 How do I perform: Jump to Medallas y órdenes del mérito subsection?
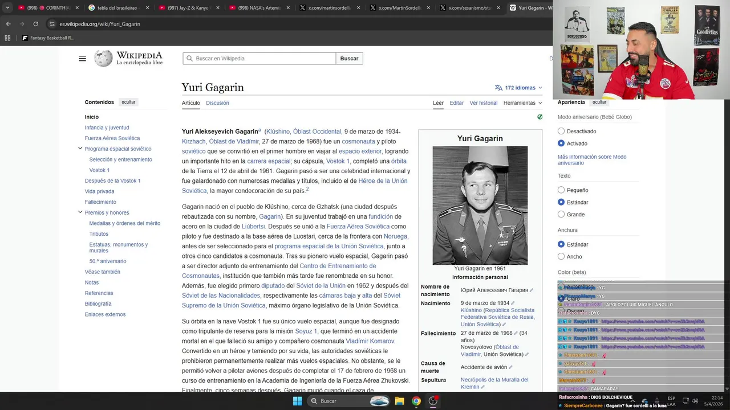click(124, 223)
